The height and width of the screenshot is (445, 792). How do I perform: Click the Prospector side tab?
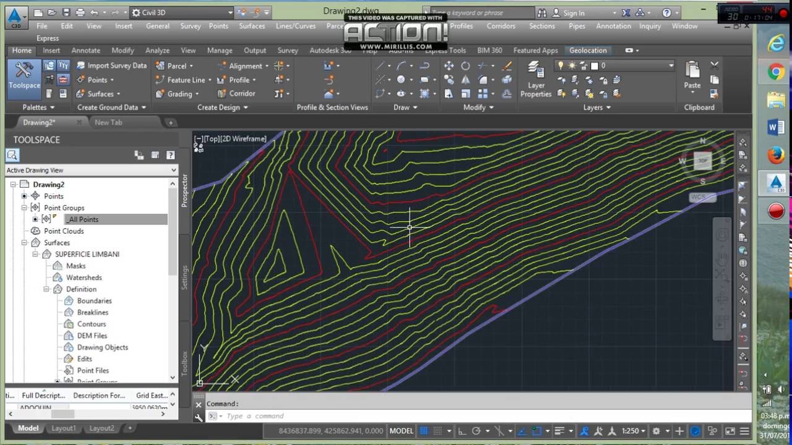(184, 190)
